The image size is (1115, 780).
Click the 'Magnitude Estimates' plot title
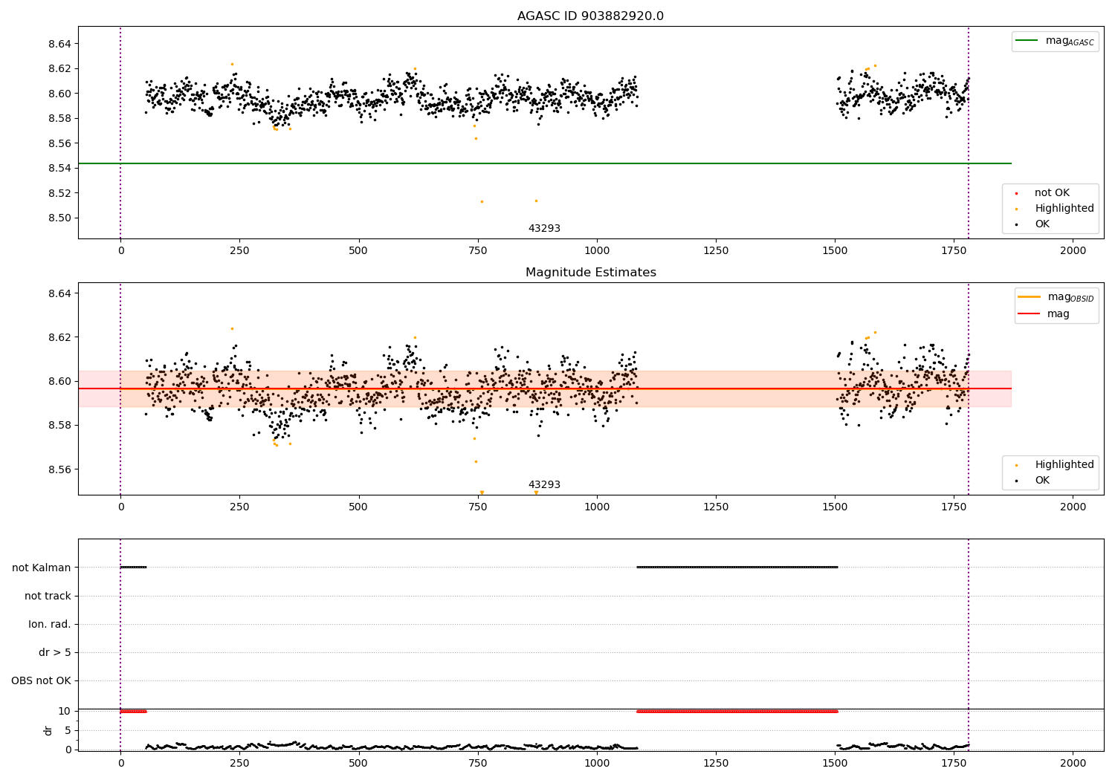pos(590,273)
